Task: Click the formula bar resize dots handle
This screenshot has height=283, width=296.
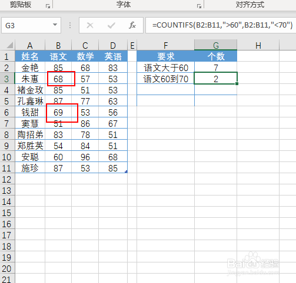Action: [70, 25]
